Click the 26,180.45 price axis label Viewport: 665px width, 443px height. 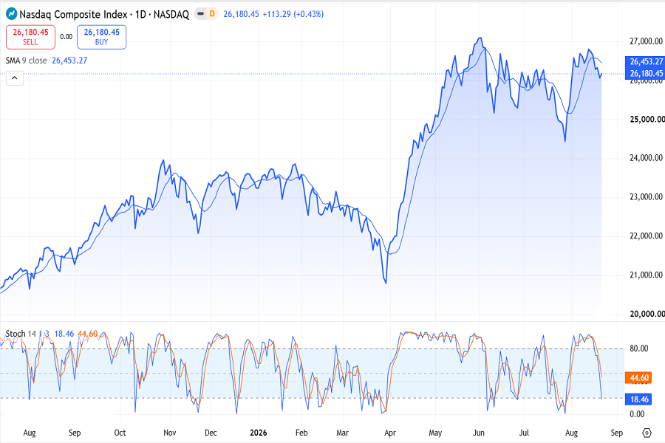click(645, 74)
